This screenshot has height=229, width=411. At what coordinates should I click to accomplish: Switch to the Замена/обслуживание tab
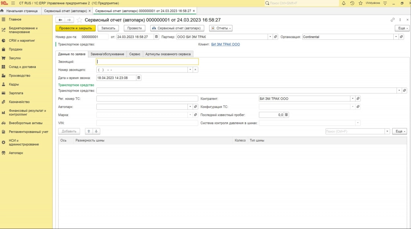107,54
